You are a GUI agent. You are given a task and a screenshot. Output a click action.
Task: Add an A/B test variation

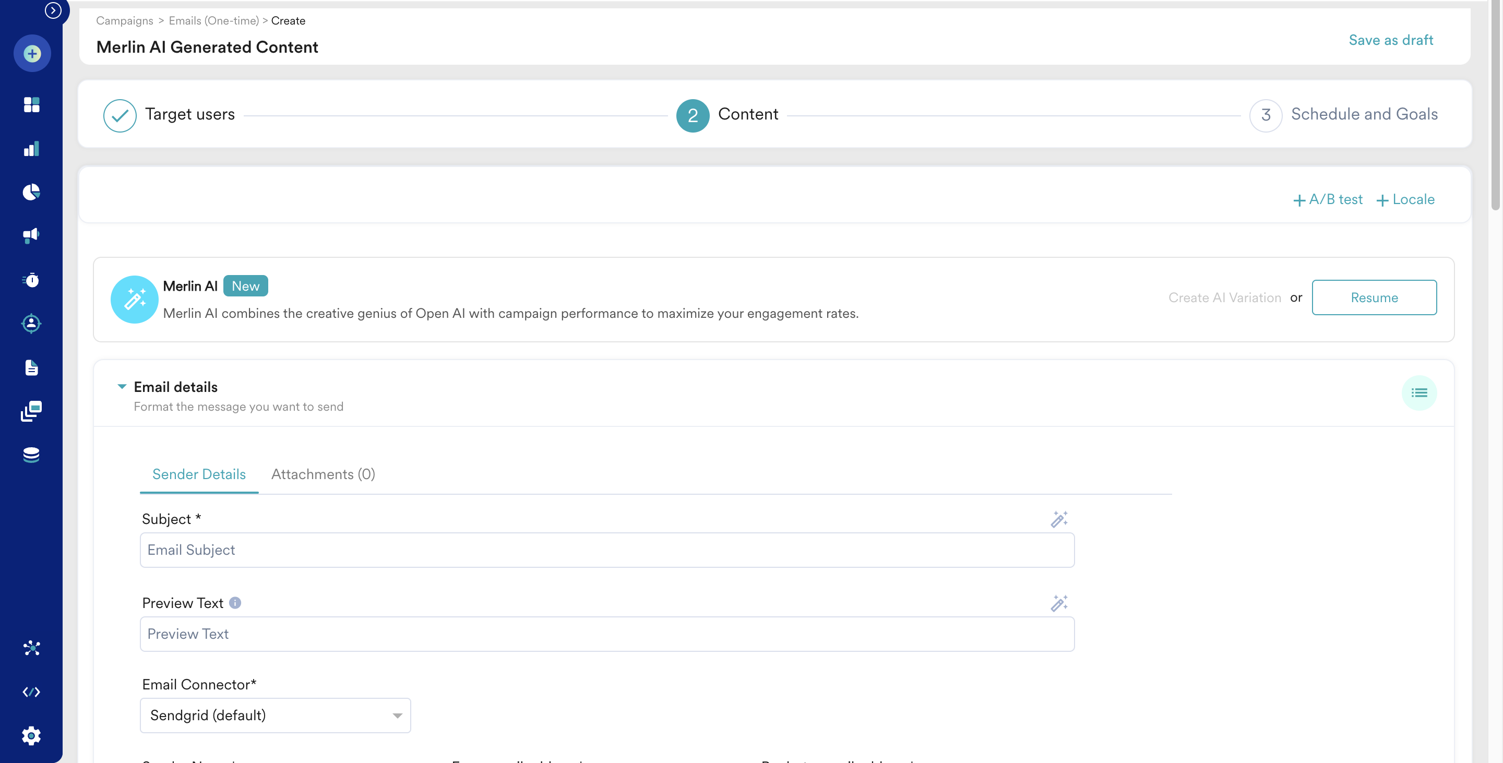[1327, 199]
